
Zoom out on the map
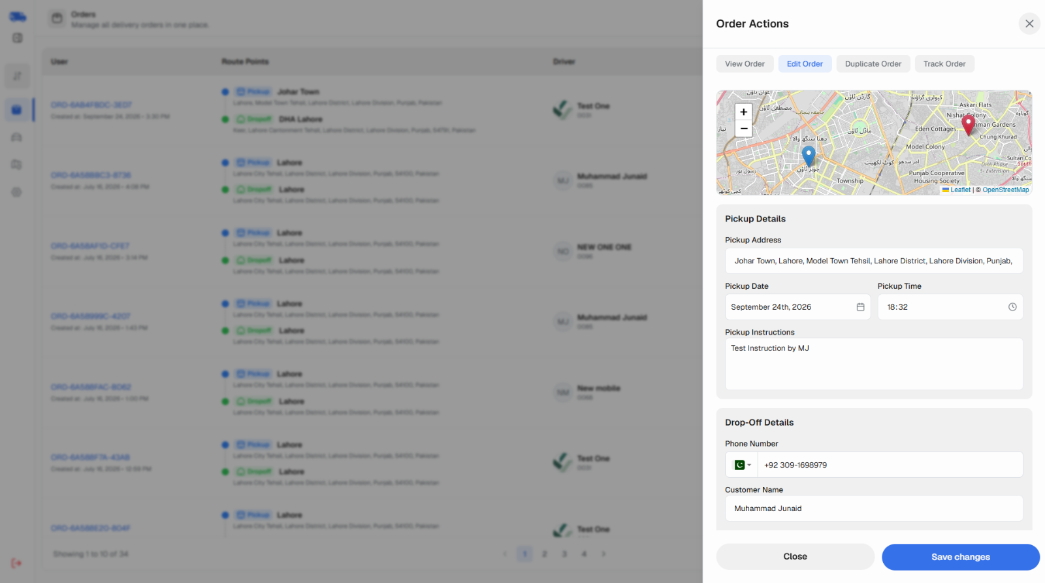[x=743, y=129]
